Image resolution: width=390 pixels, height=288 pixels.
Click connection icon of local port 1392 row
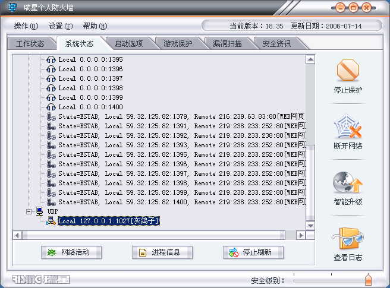pos(51,135)
